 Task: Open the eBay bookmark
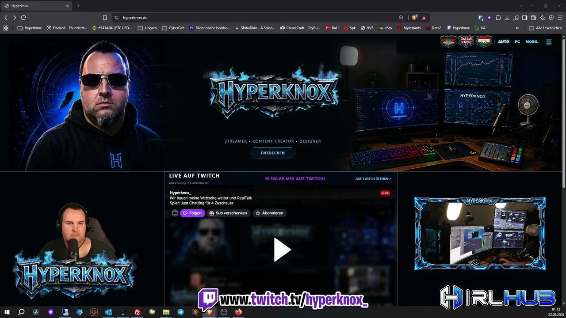click(385, 28)
